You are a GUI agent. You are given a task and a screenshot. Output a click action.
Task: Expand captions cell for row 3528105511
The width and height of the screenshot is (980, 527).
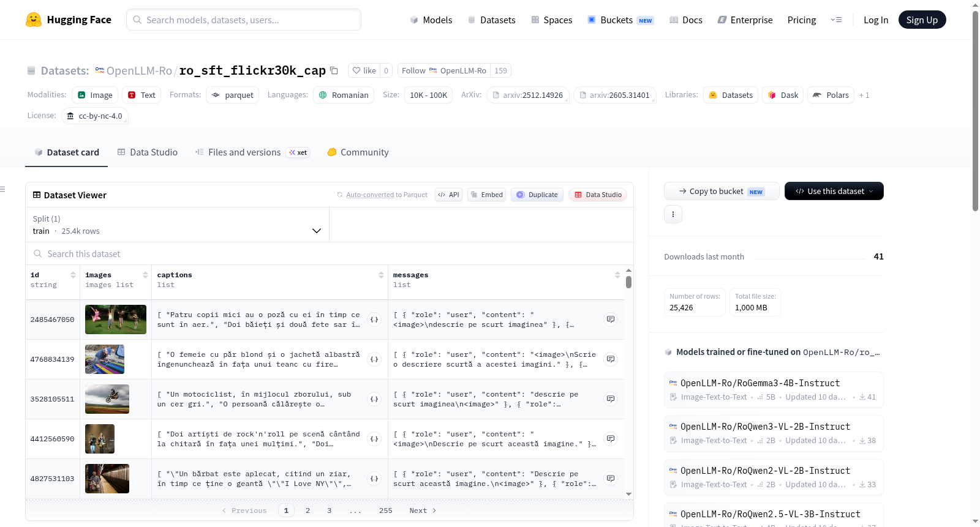(374, 399)
